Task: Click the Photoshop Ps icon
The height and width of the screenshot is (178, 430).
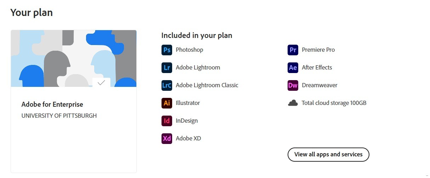Action: click(x=167, y=50)
